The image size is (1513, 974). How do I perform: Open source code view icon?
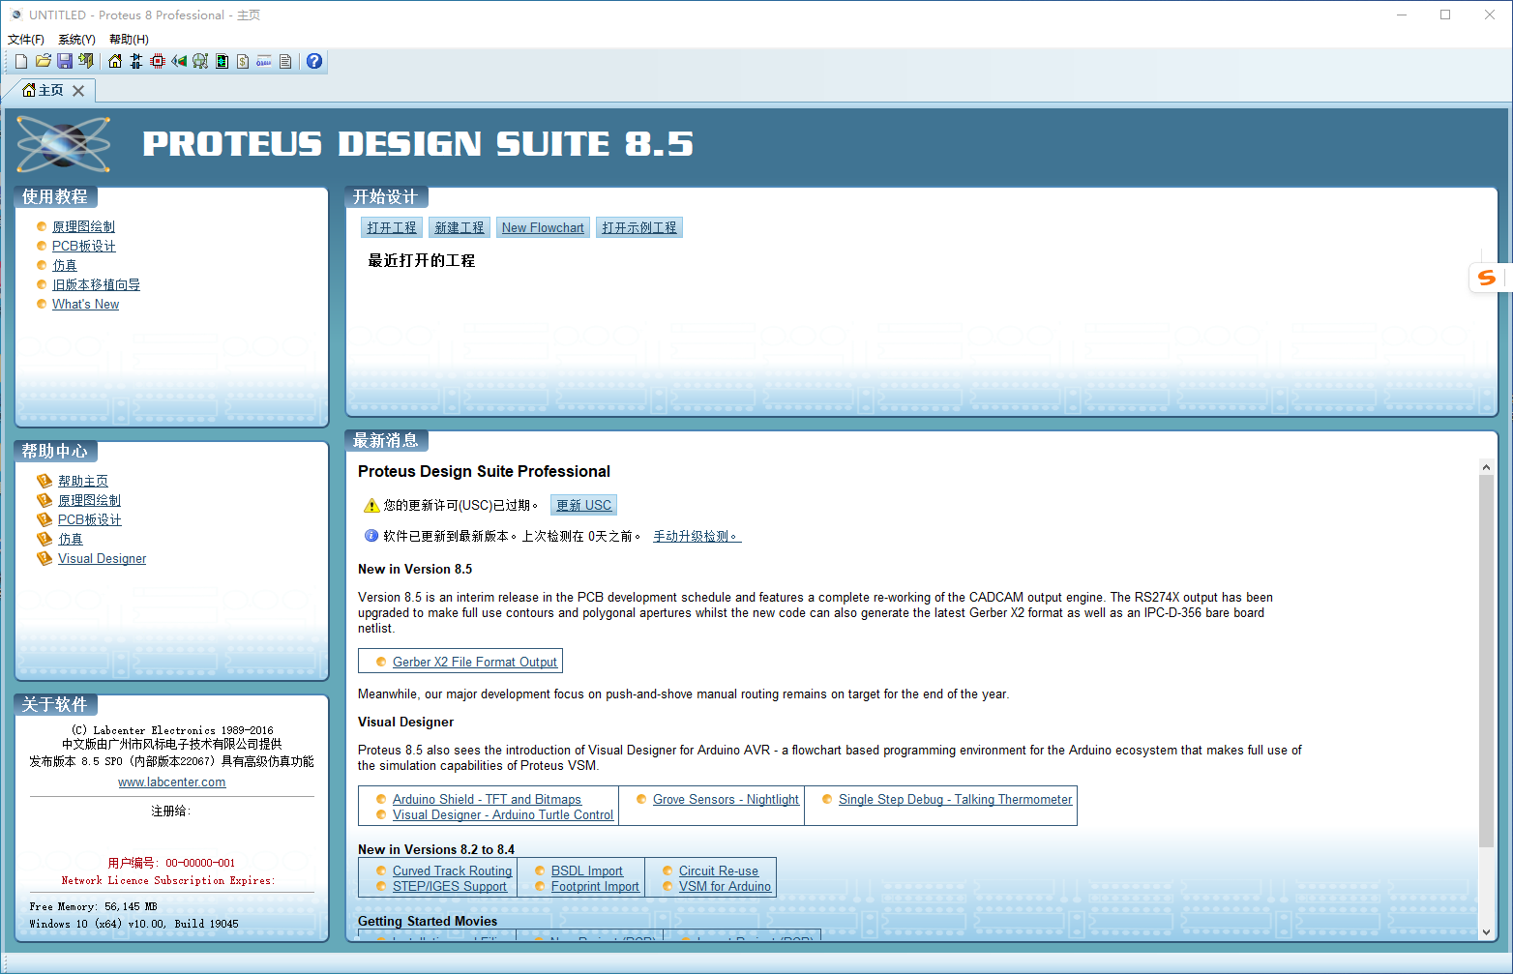(x=264, y=61)
